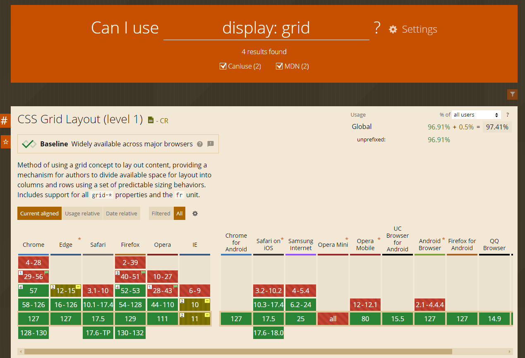Star the CSS Grid Layout feature
The height and width of the screenshot is (358, 525).
tap(5, 142)
